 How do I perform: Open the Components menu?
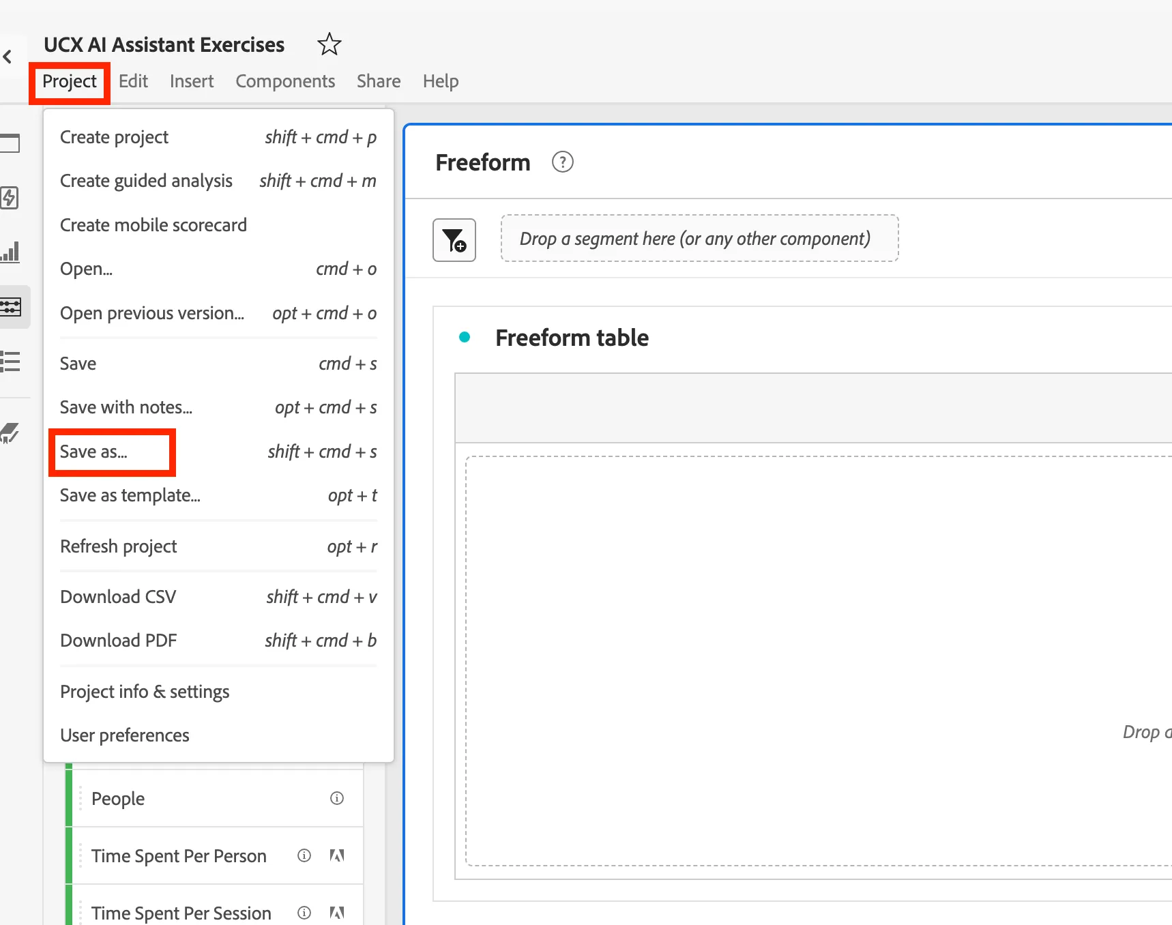285,81
